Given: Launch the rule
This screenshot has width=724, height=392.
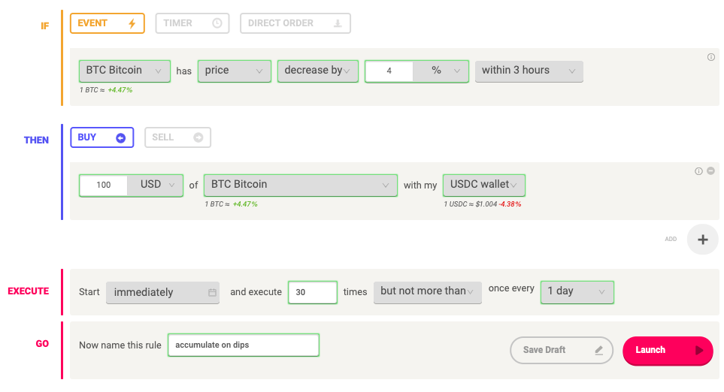Looking at the screenshot, I should click(x=668, y=351).
